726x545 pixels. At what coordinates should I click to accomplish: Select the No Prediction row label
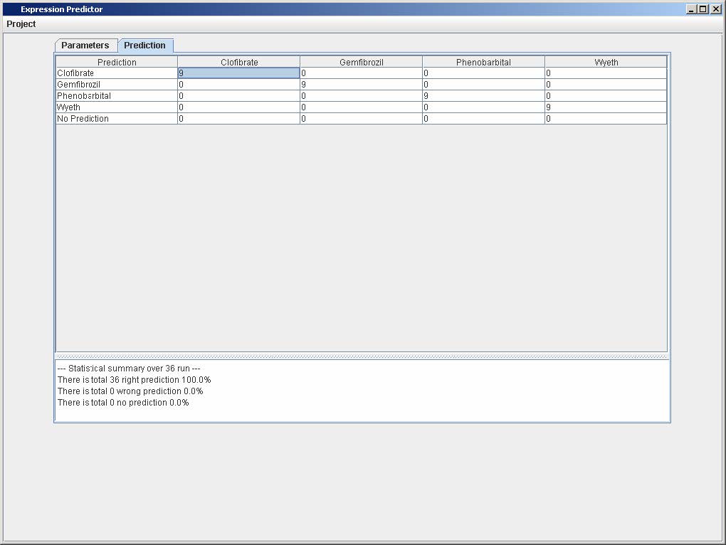117,118
